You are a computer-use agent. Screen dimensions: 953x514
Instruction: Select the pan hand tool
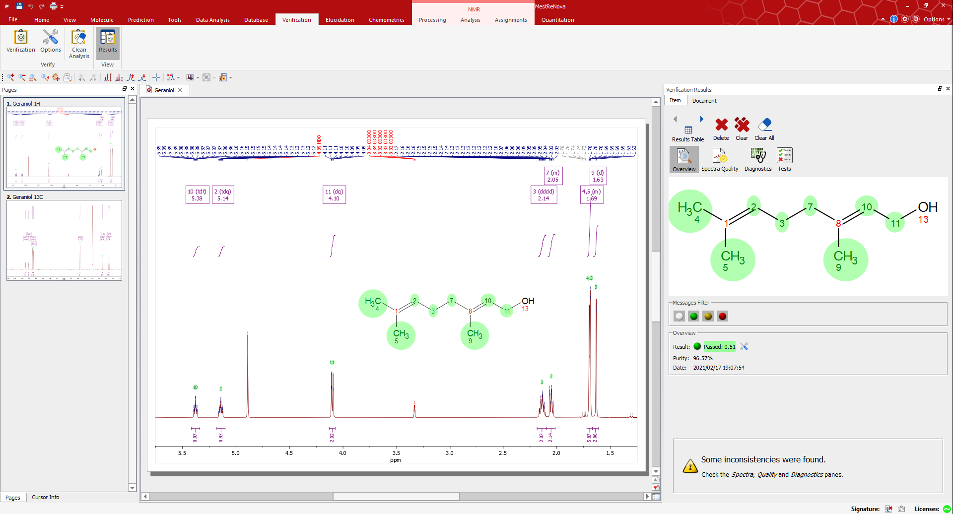[x=56, y=77]
